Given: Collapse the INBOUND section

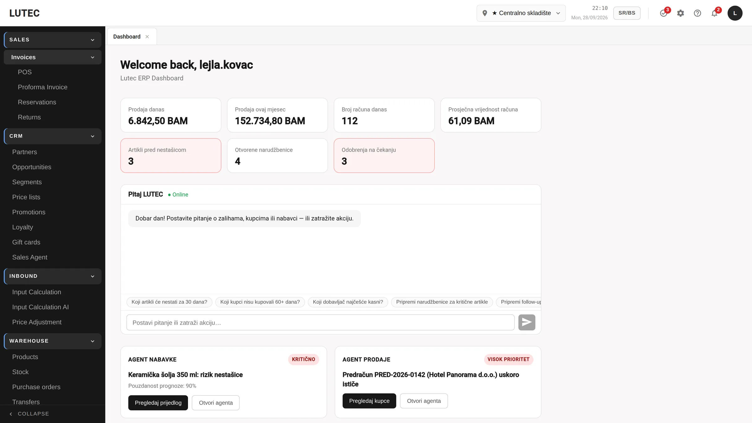Looking at the screenshot, I should click(x=53, y=276).
